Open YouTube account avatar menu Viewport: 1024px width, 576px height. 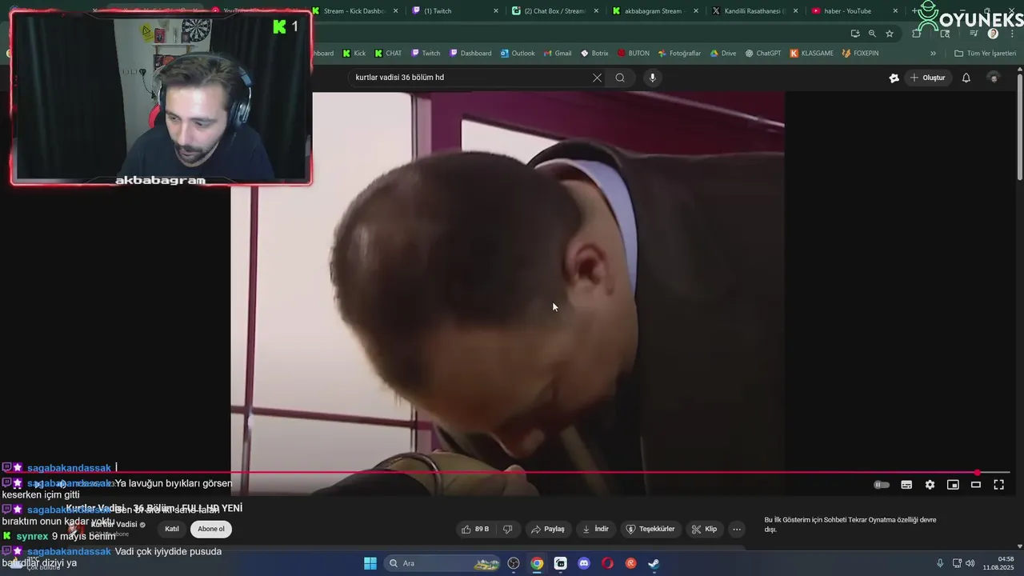[x=994, y=78]
